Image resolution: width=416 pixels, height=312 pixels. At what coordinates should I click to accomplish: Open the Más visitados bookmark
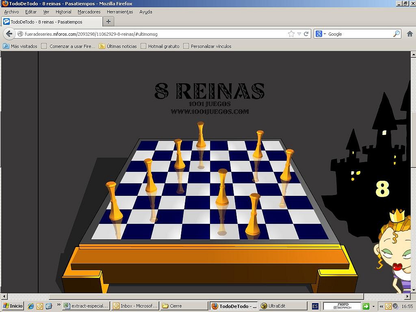tap(20, 46)
